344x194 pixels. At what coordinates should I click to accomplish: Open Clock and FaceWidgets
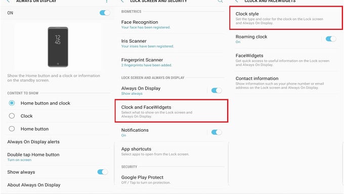tap(171, 111)
